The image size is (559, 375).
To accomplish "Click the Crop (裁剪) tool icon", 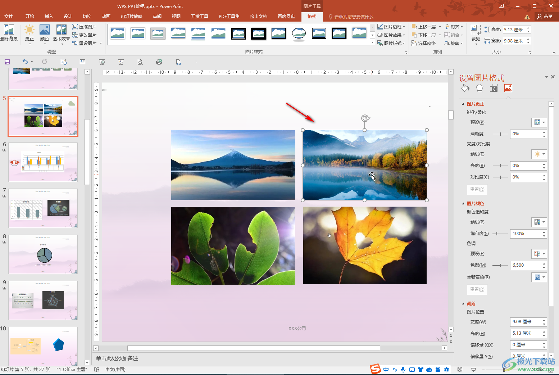I will tap(476, 30).
